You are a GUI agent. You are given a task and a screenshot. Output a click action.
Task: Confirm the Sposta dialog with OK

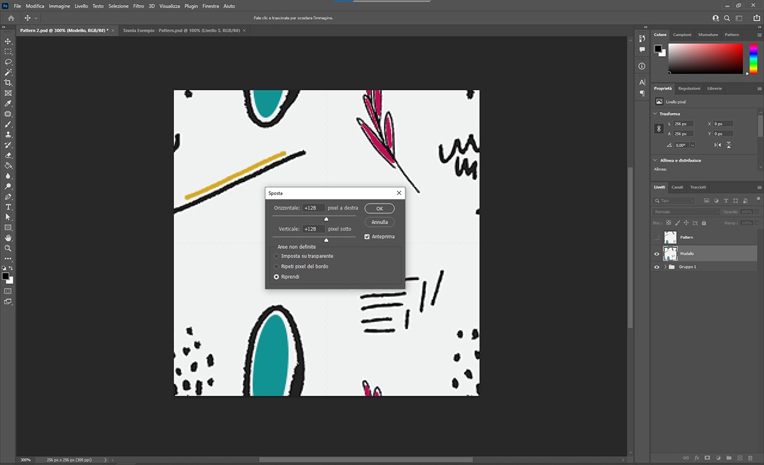(x=379, y=208)
